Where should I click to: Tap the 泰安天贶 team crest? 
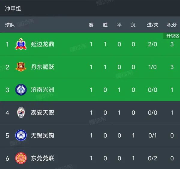coord(21,112)
